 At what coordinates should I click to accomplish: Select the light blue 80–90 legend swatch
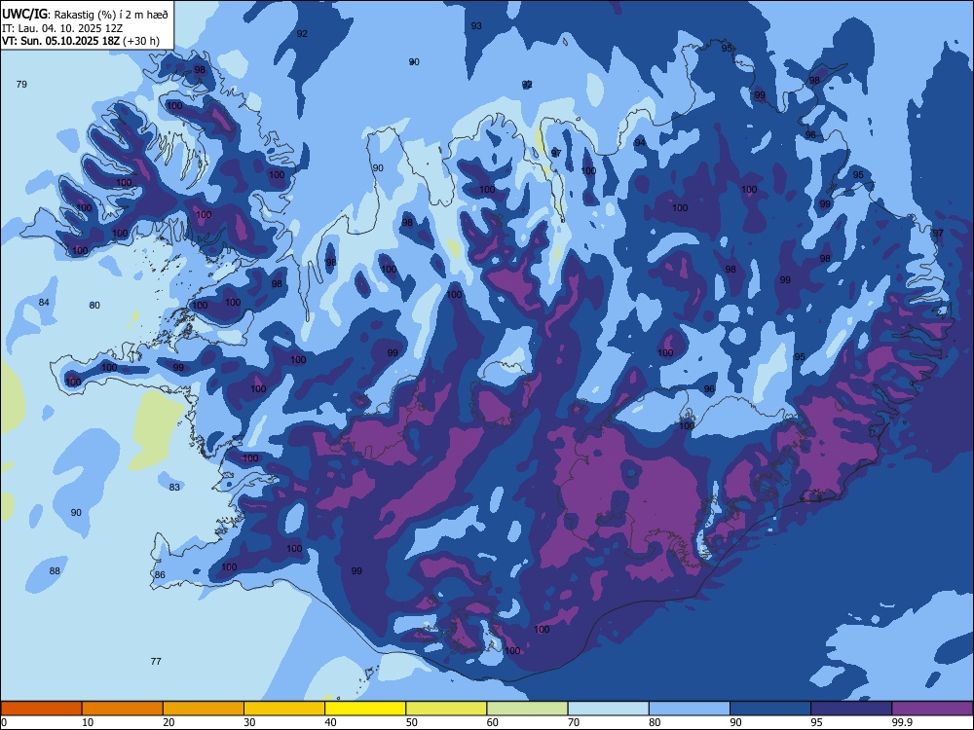click(x=690, y=709)
